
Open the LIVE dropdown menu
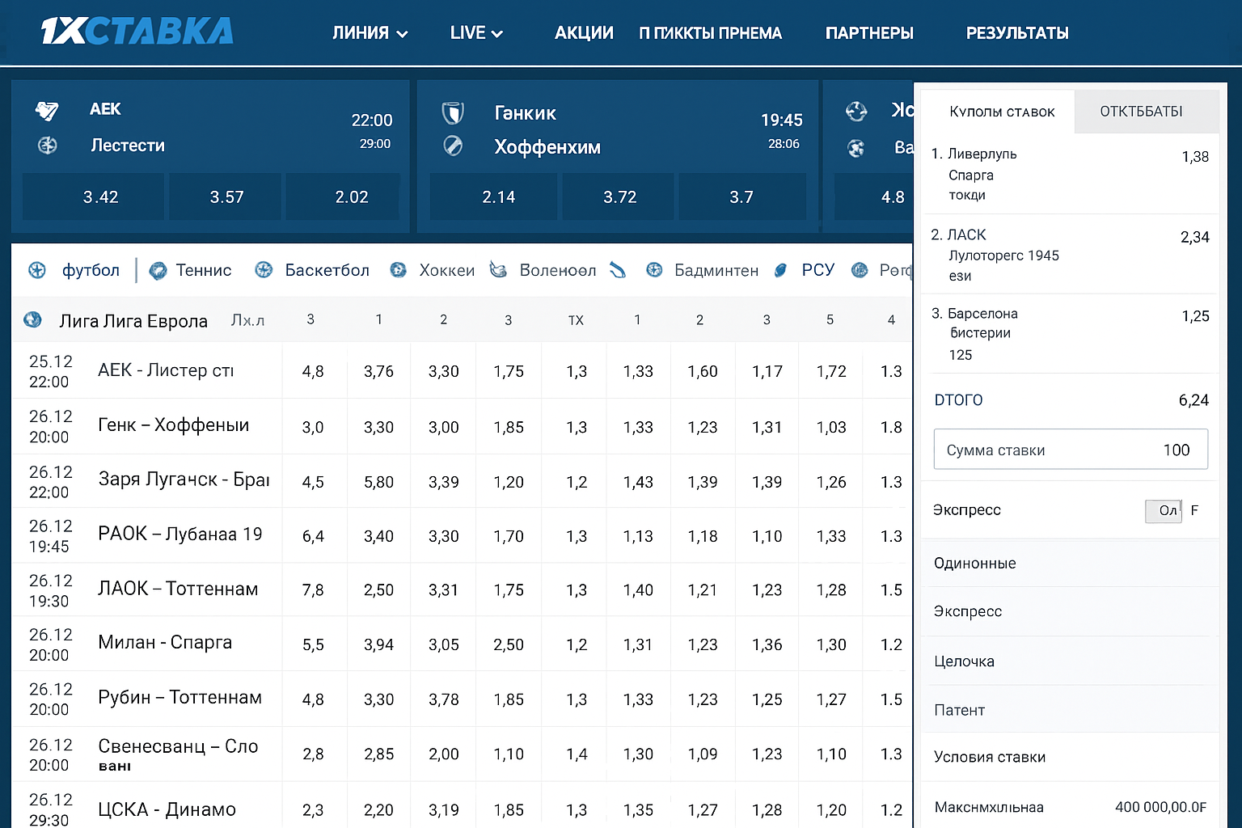pos(476,33)
